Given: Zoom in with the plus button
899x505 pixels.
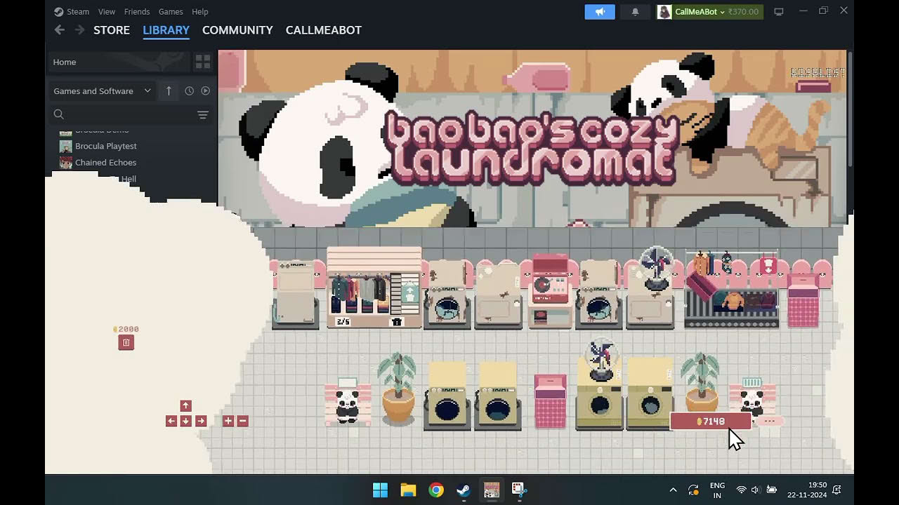Looking at the screenshot, I should pos(228,421).
